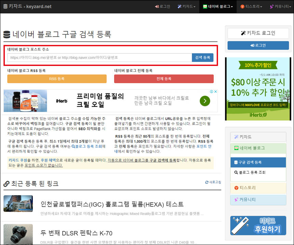Image resolution: width=294 pixels, height=245 pixels.
Task: Open the 두 번째 DLSR 펜탁스 K-70 post
Action: click(76, 233)
